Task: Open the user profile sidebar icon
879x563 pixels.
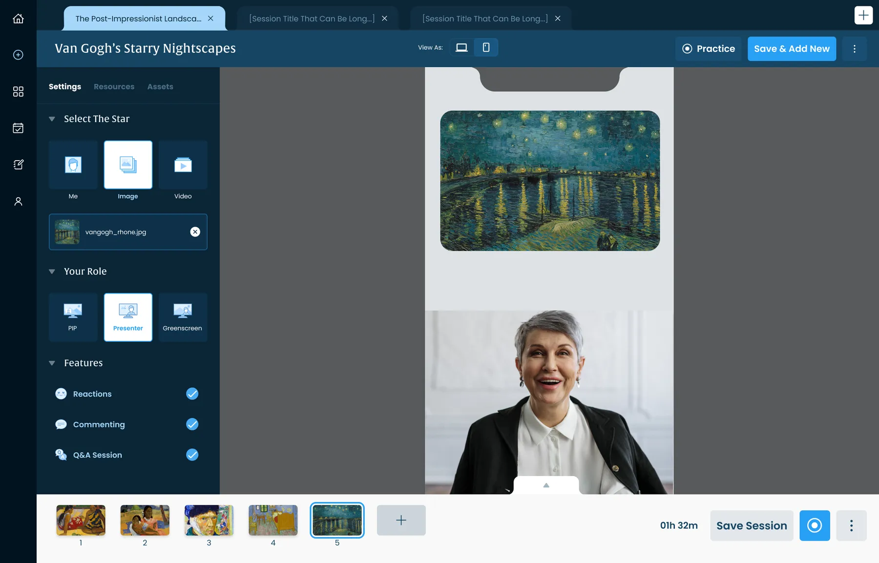Action: click(x=18, y=201)
